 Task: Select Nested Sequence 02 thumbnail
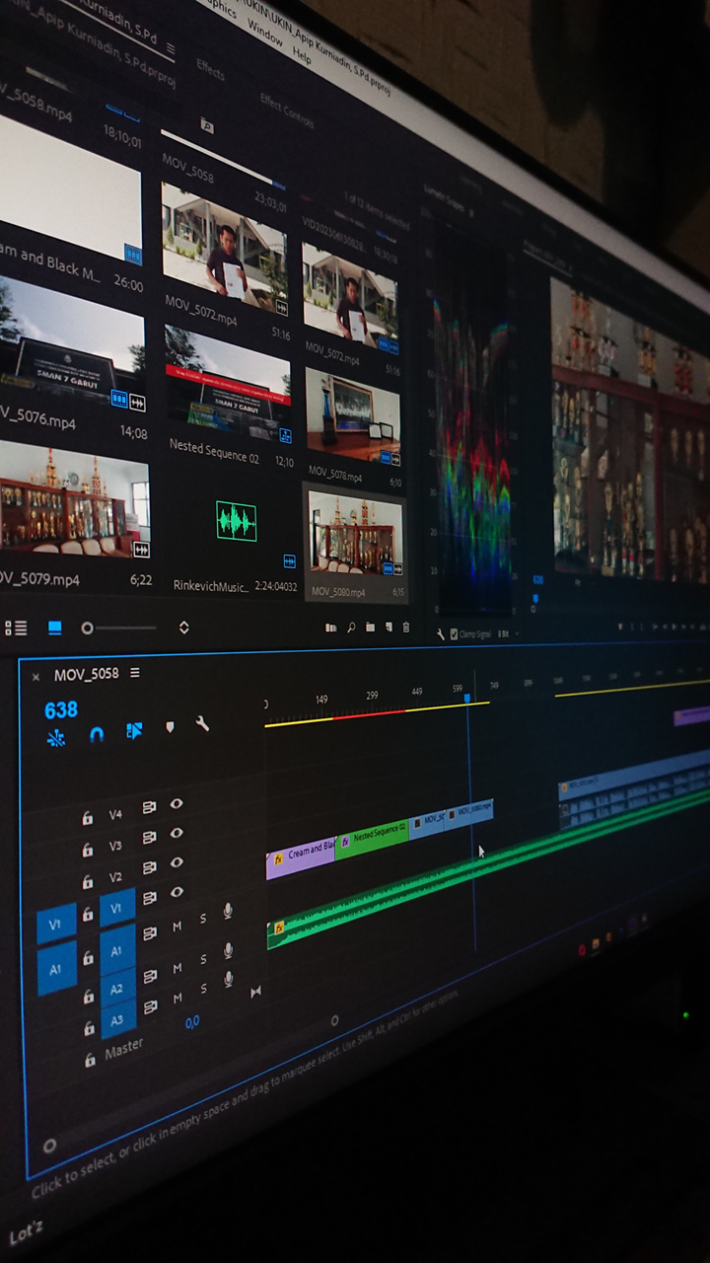228,380
